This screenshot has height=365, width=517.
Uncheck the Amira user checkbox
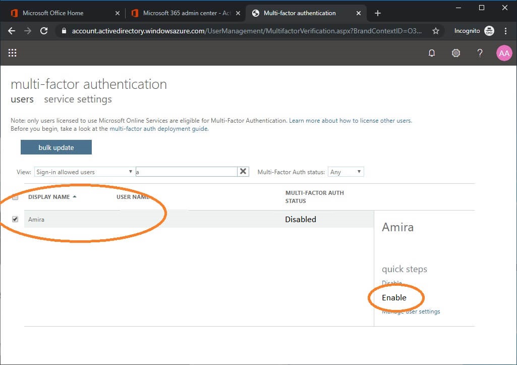click(x=15, y=219)
